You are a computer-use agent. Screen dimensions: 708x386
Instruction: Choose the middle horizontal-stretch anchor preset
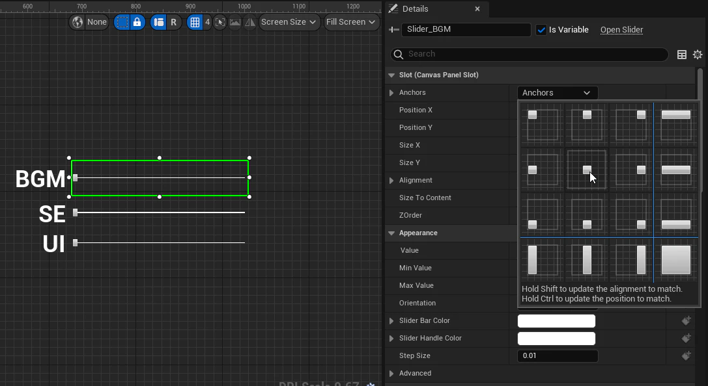[676, 170]
